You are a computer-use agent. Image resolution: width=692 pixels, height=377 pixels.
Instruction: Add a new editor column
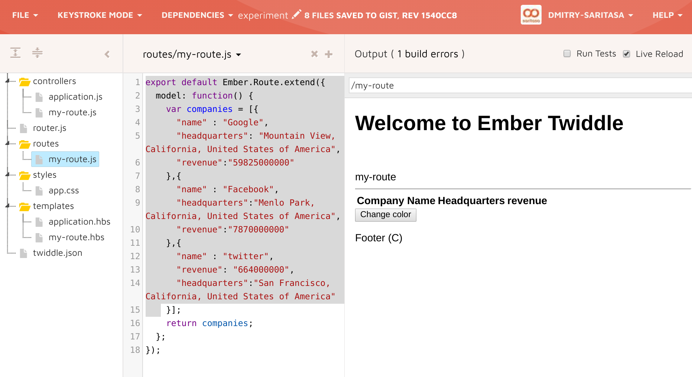[328, 54]
